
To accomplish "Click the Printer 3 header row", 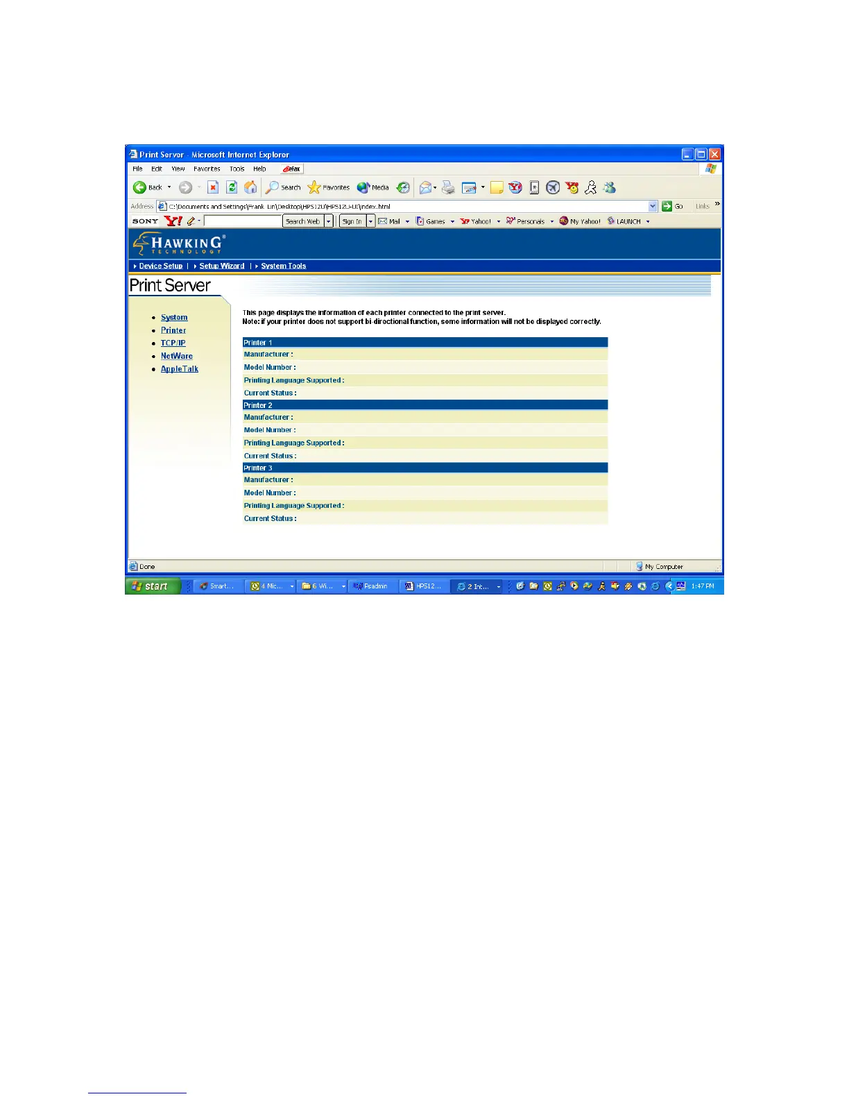I will (425, 468).
